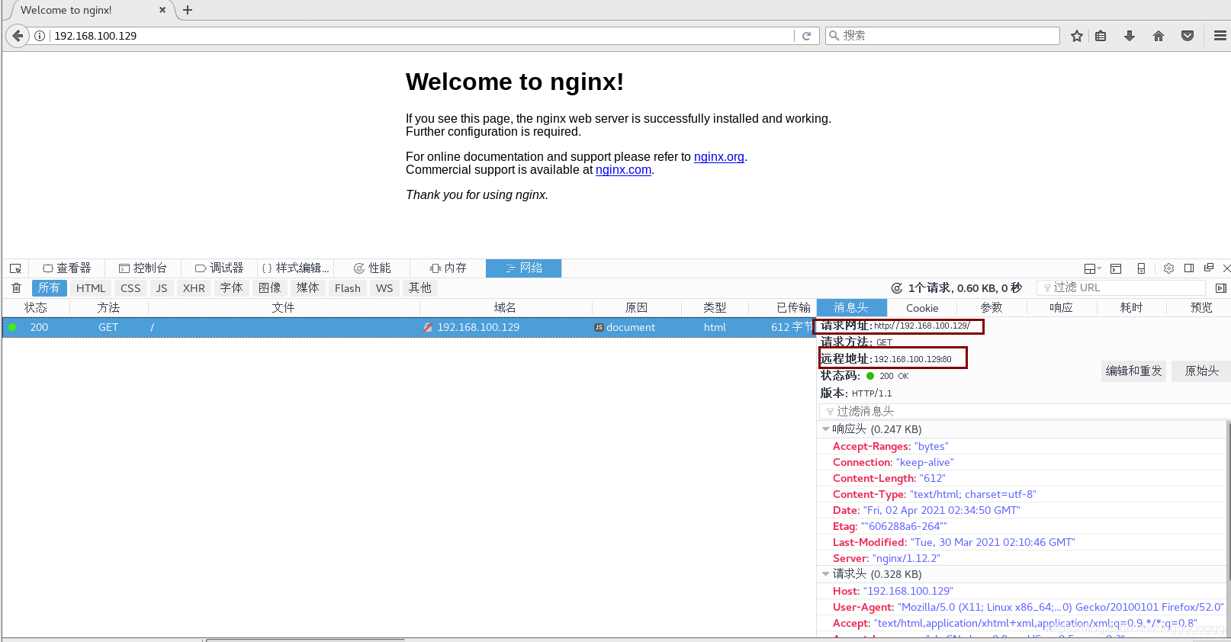Toggle the 其他 other filter
This screenshot has width=1231, height=642.
tap(419, 288)
